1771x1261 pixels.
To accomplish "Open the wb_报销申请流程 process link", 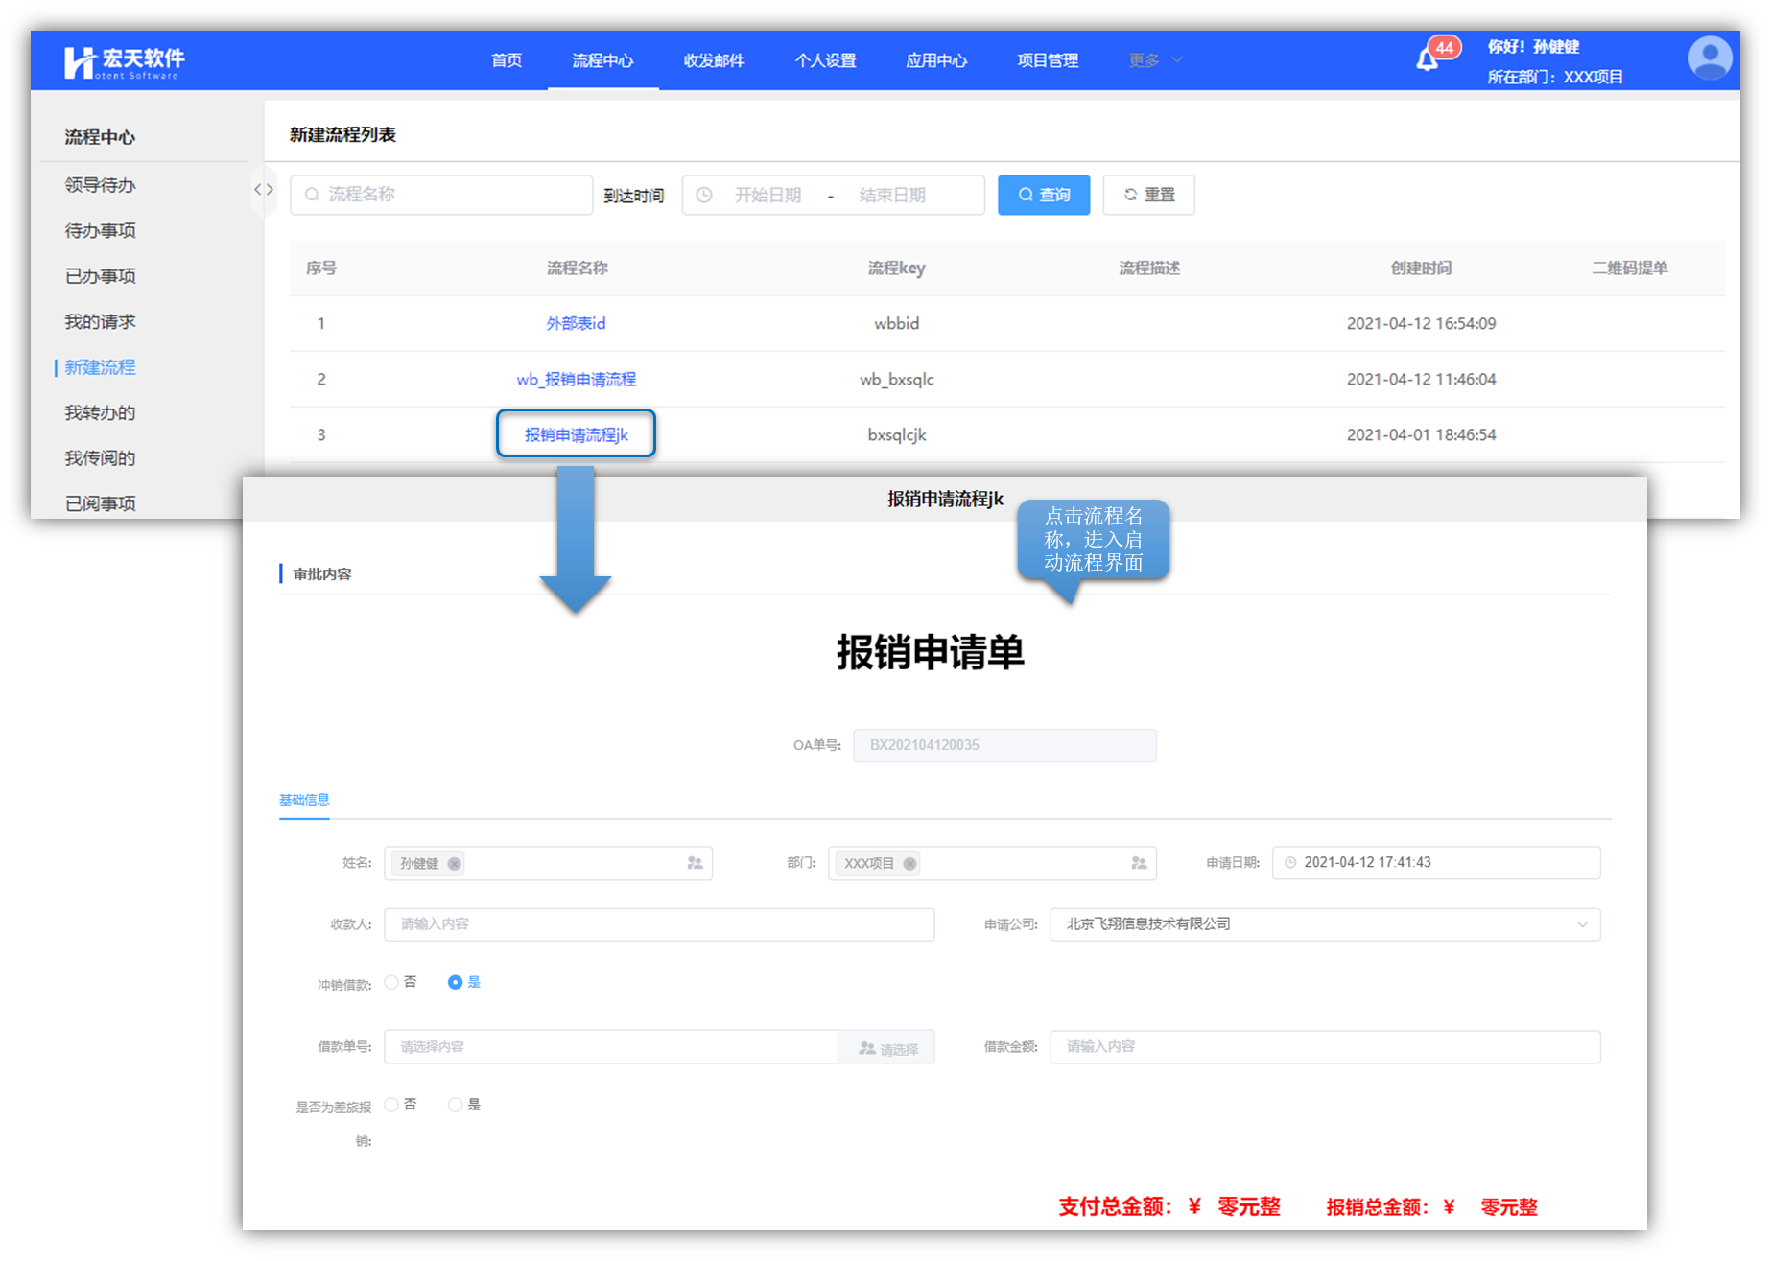I will click(x=576, y=380).
